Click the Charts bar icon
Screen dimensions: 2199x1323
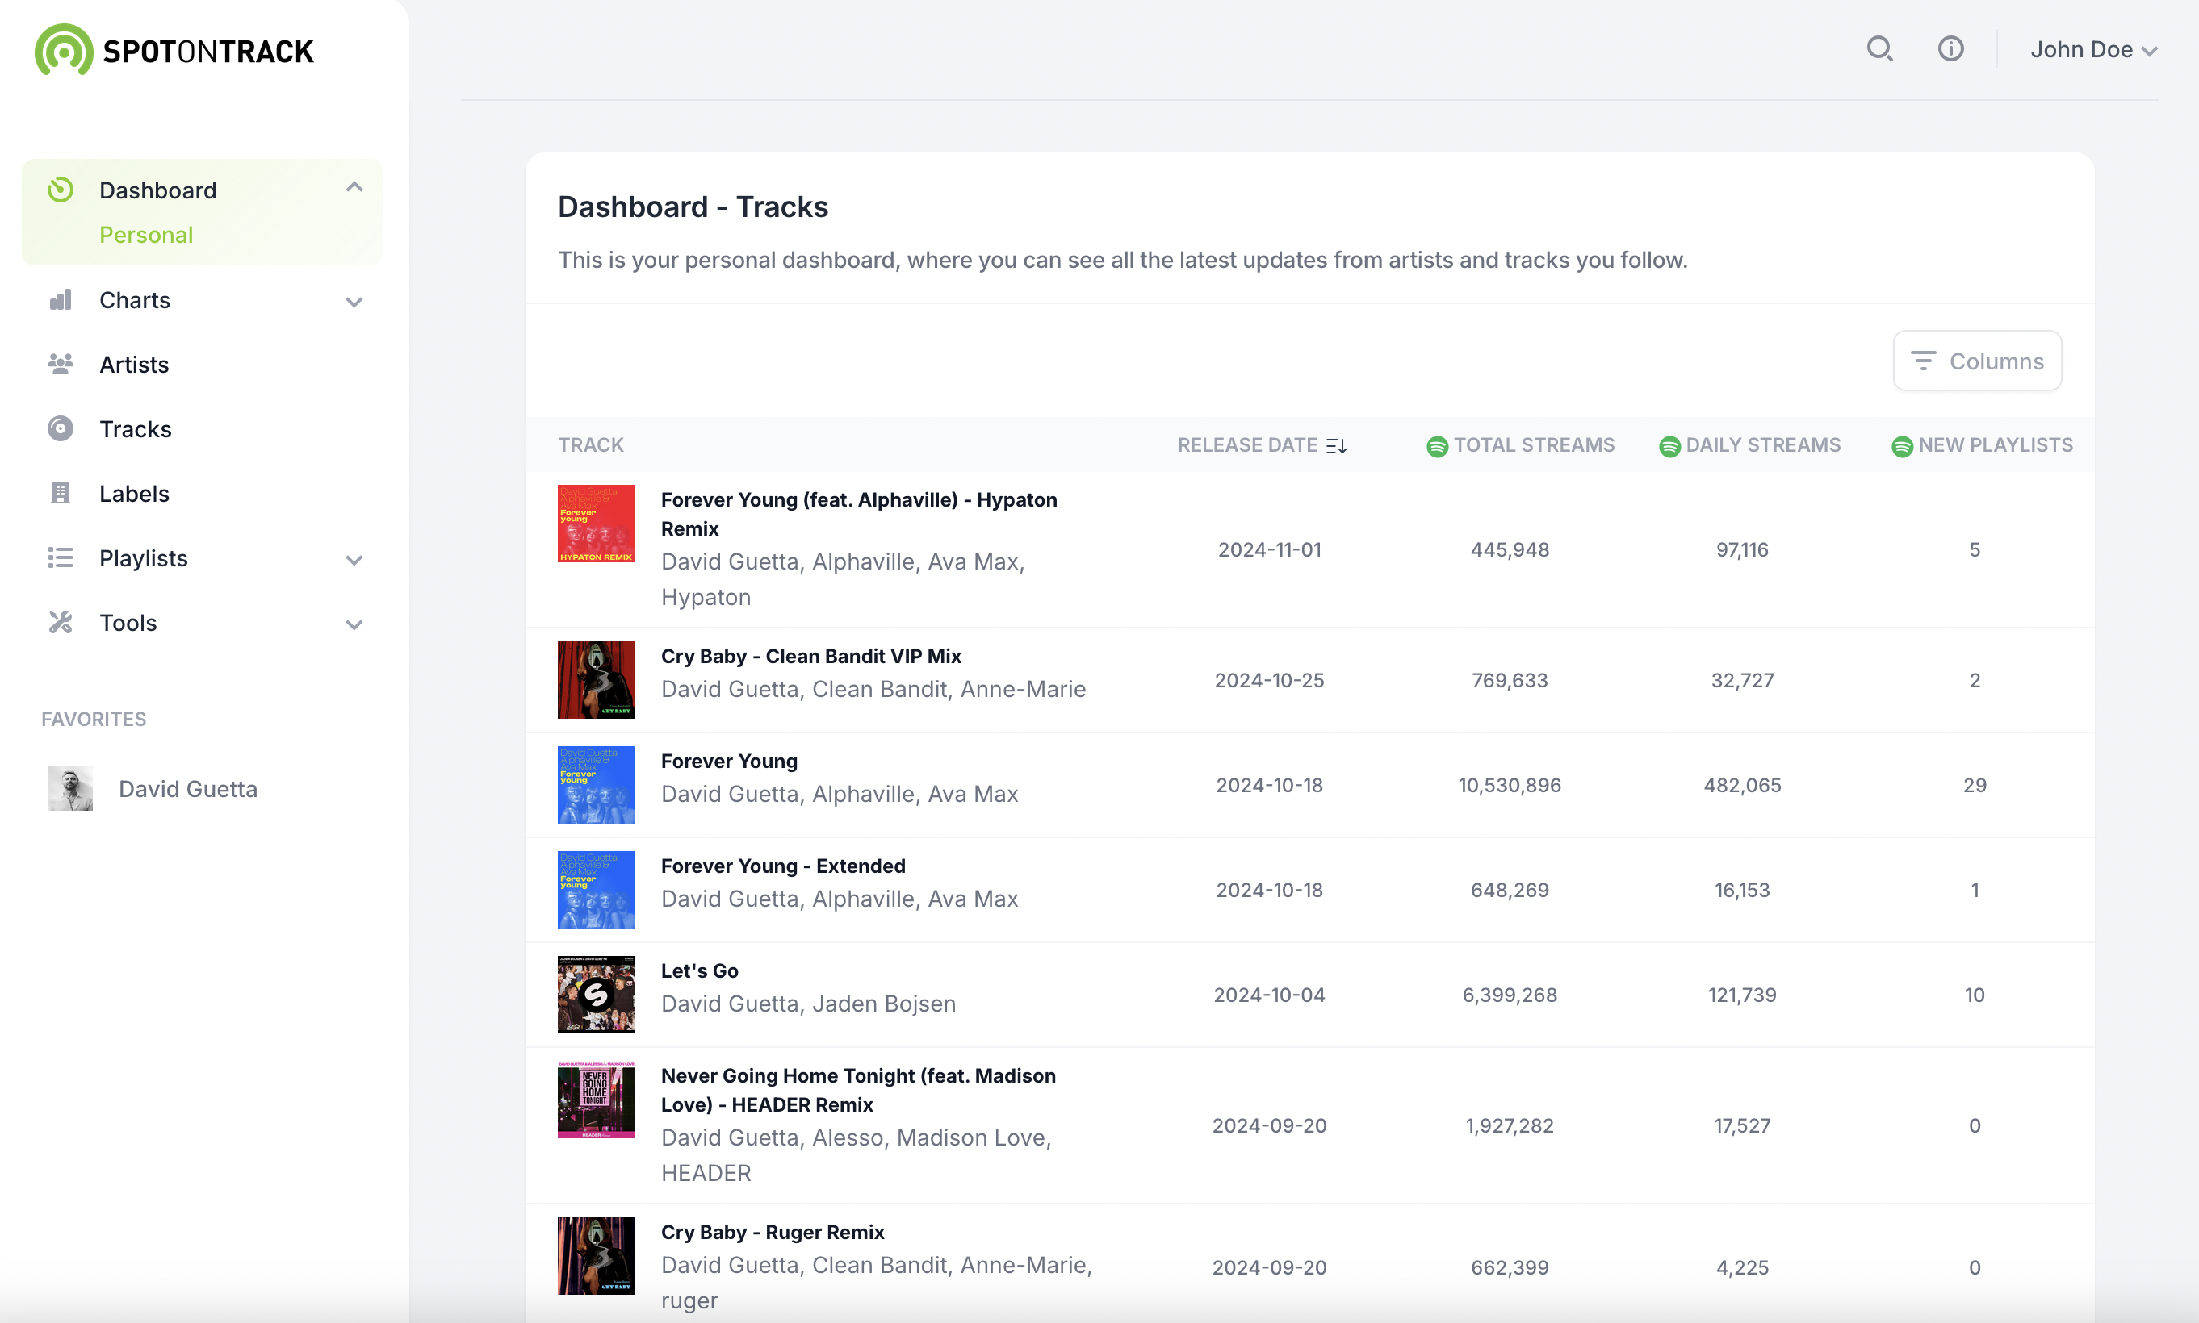tap(61, 299)
